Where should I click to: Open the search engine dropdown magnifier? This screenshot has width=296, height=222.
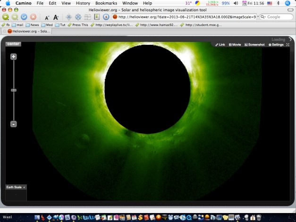tap(263, 17)
